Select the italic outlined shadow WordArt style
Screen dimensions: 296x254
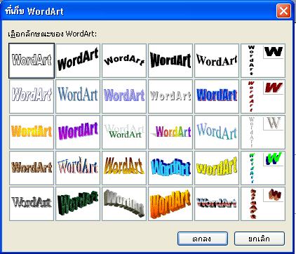click(x=32, y=96)
